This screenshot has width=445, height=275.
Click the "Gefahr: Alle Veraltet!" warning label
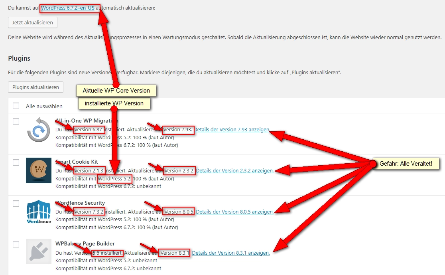[406, 164]
